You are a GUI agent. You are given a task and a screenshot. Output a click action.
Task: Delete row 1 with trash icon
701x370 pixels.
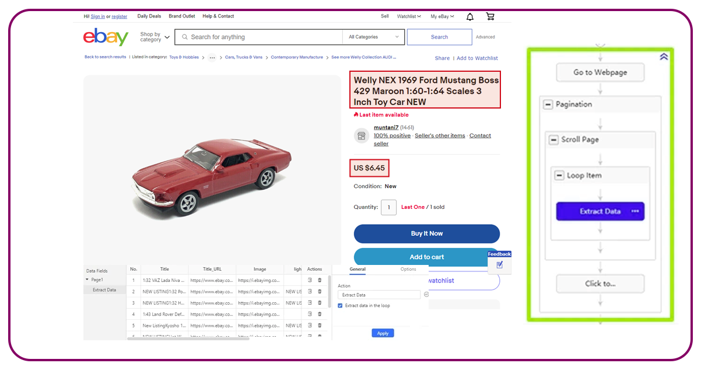pyautogui.click(x=320, y=280)
